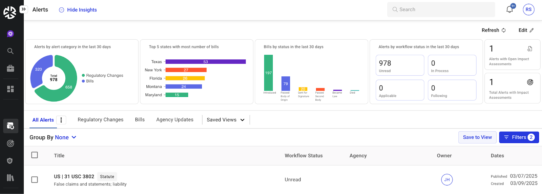Open the All Alerts three-dot menu

pos(61,120)
